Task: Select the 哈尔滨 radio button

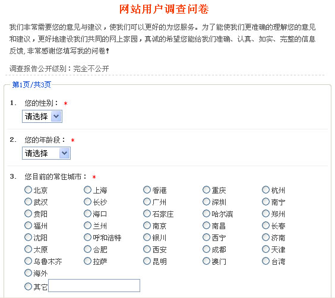Action: pyautogui.click(x=206, y=214)
